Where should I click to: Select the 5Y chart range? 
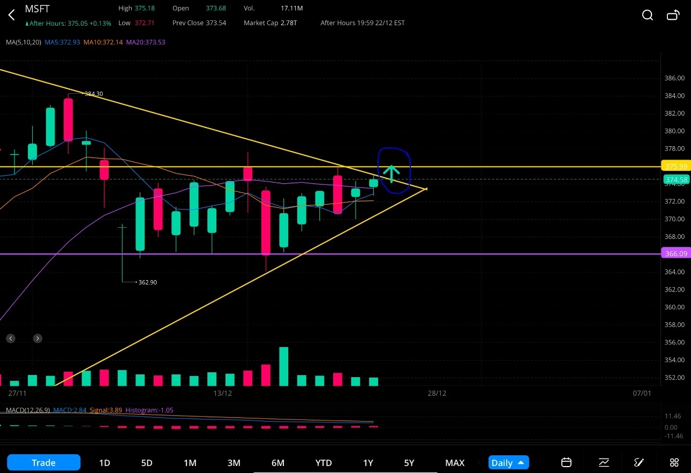click(x=409, y=463)
